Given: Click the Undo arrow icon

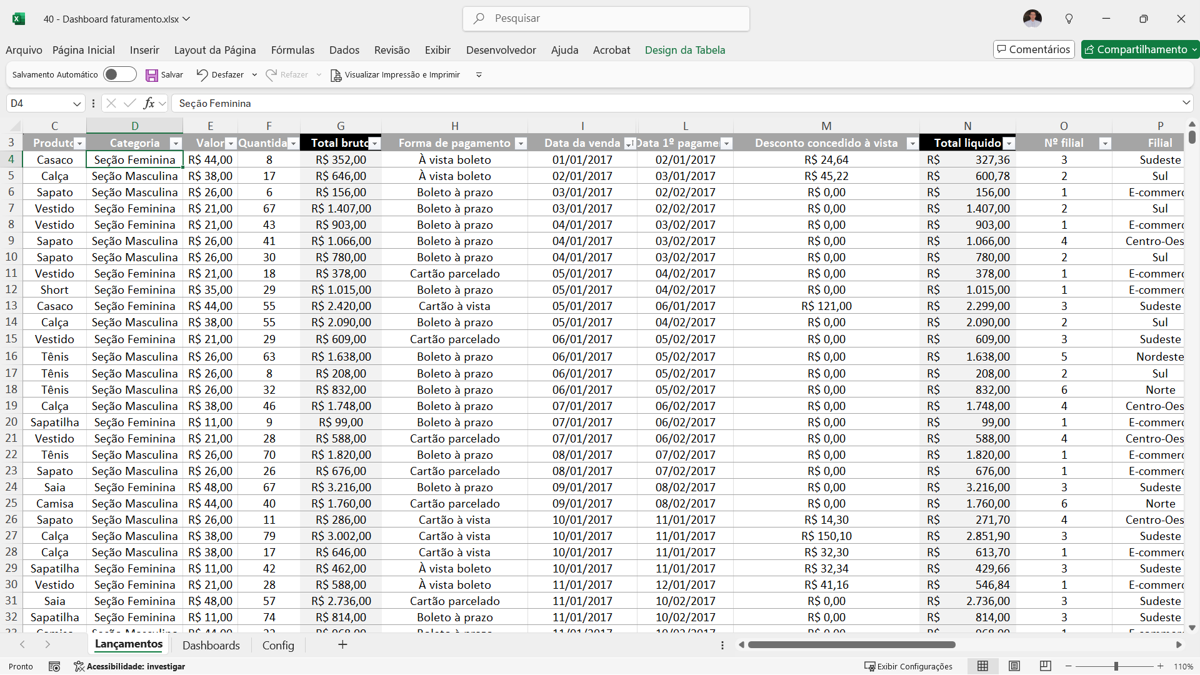Looking at the screenshot, I should point(202,75).
